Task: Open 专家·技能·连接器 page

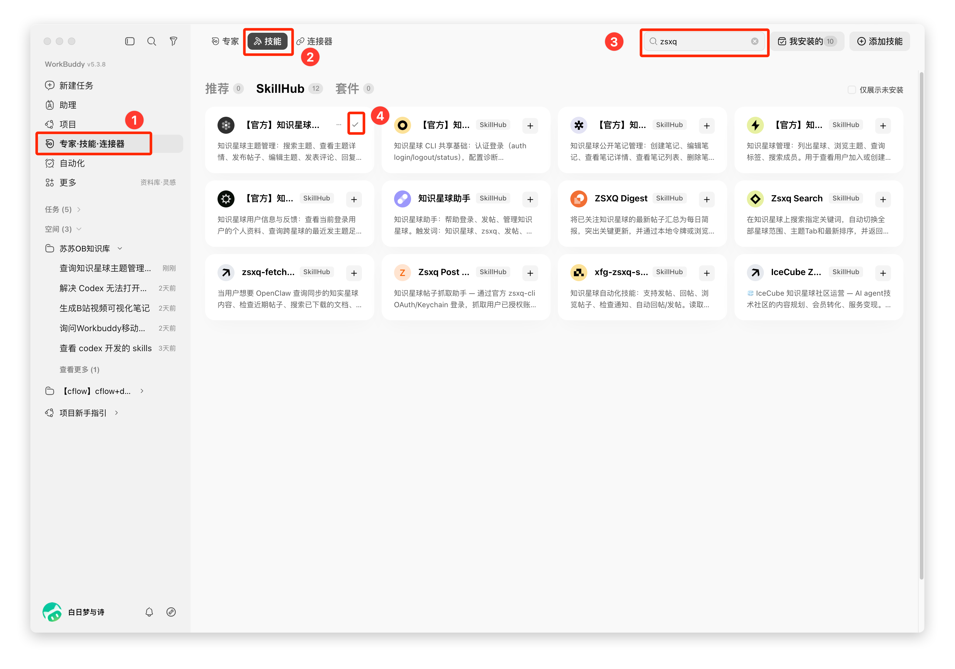Action: [110, 144]
